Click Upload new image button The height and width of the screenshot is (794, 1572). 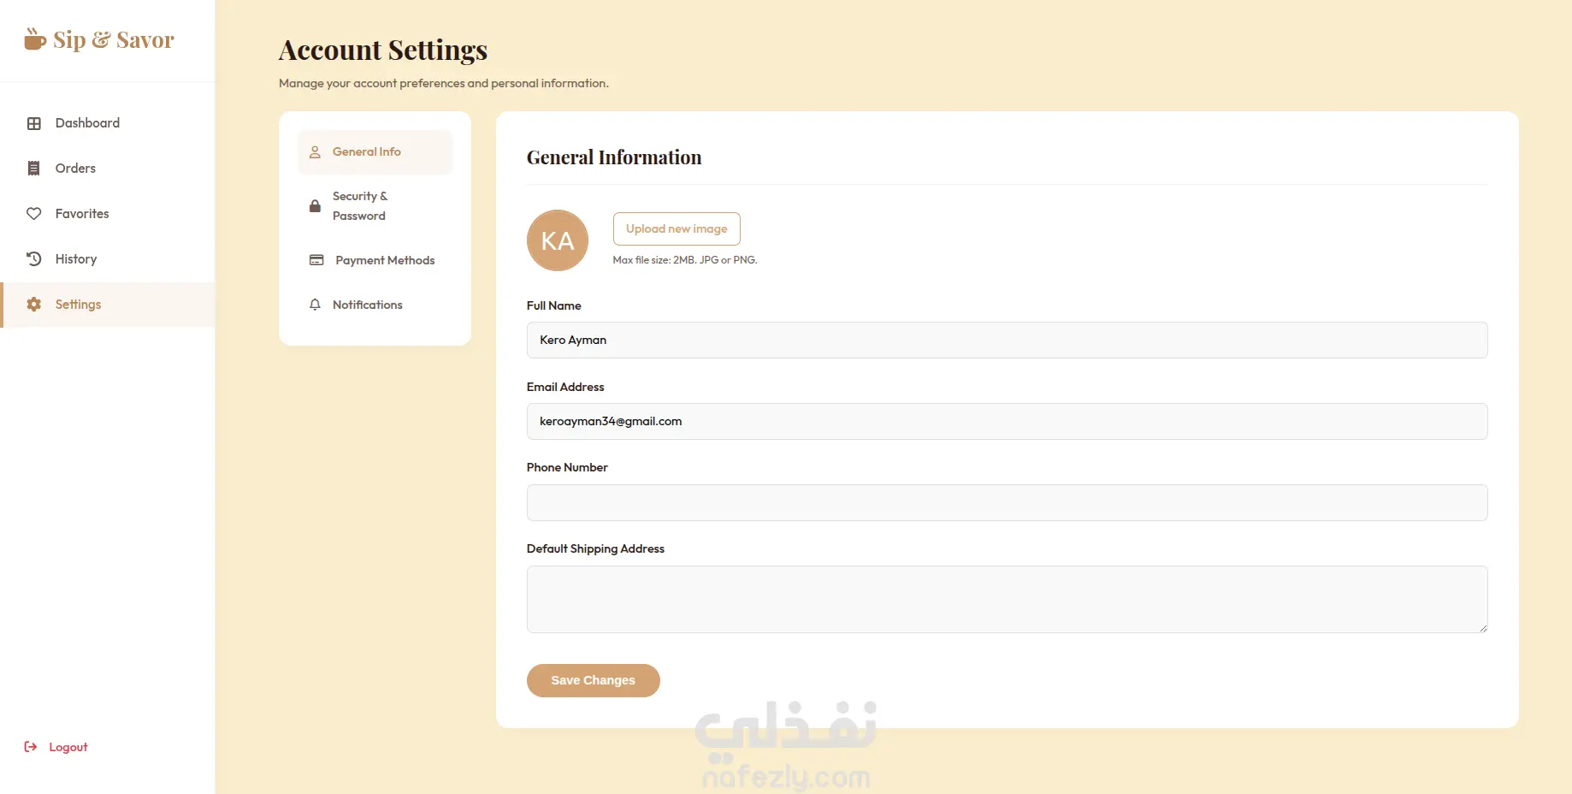tap(677, 228)
